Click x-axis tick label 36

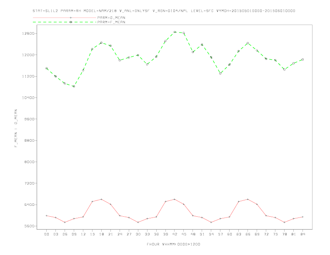[156, 234]
